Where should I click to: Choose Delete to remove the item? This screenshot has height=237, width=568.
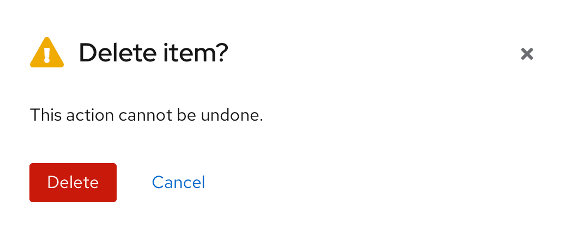73,183
